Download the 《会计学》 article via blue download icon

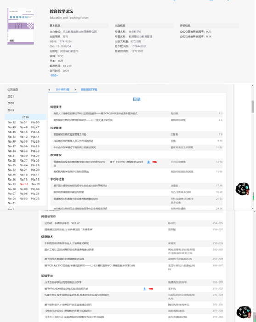point(148,162)
